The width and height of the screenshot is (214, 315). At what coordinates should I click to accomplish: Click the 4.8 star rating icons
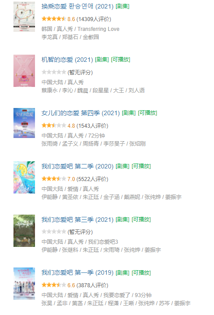pos(54,125)
